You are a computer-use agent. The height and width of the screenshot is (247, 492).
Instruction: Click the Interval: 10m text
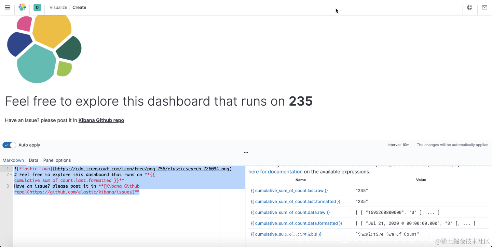[x=398, y=145]
